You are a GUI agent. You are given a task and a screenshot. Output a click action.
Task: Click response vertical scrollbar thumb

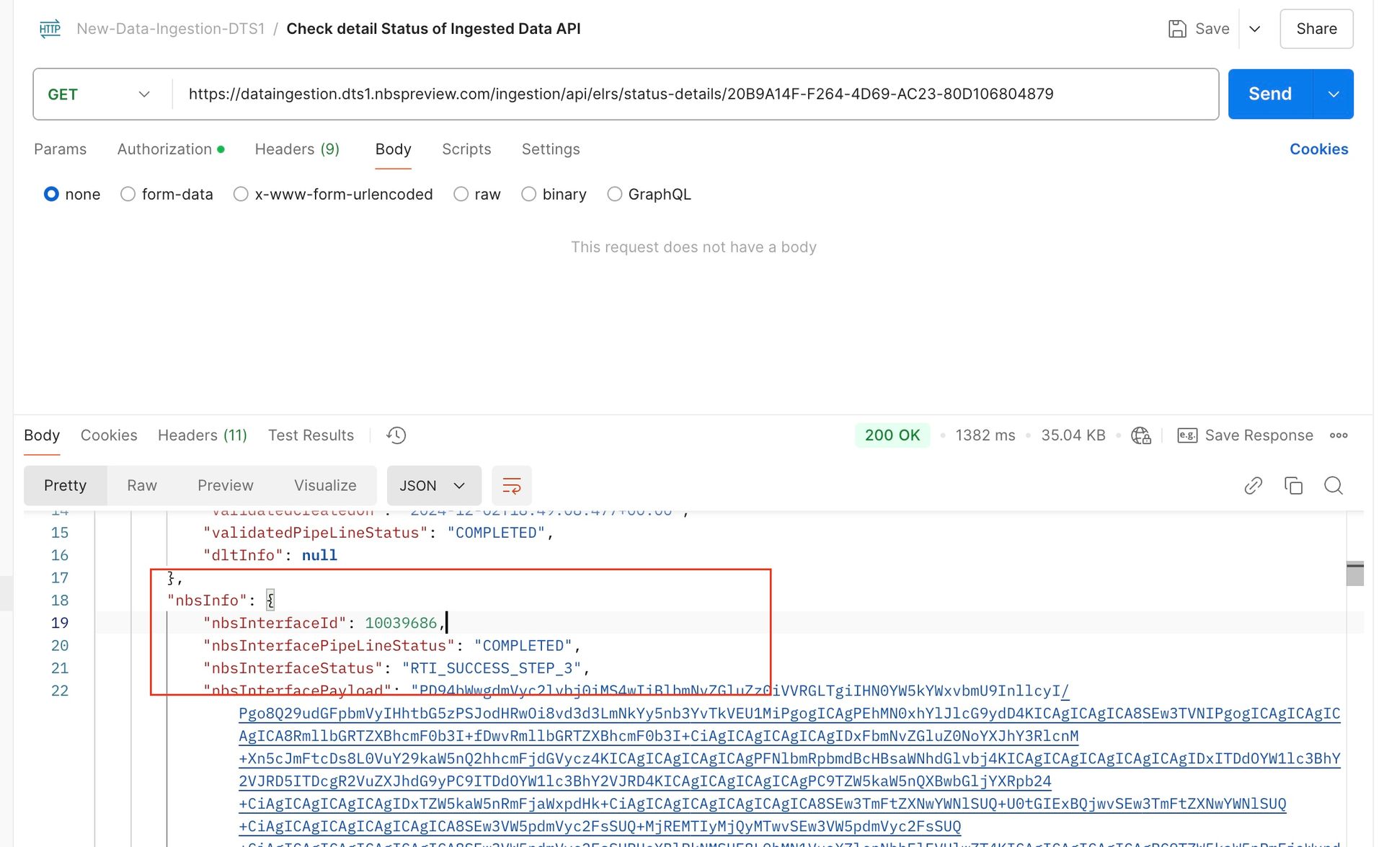click(x=1354, y=574)
